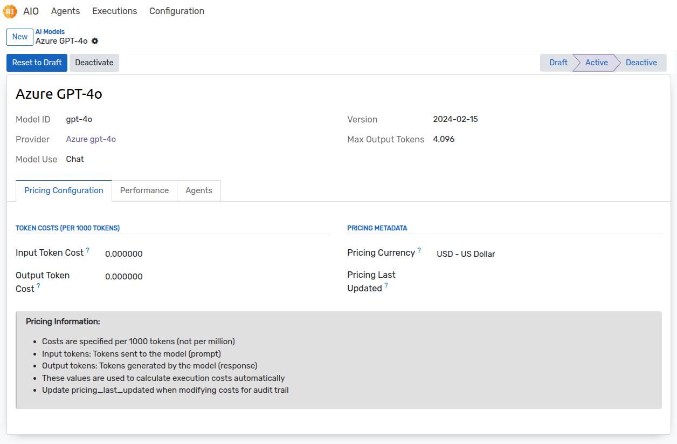Click the 'TOKEN COSTS (PER 1000 TOKENS)' section header
The width and height of the screenshot is (677, 444).
click(68, 228)
